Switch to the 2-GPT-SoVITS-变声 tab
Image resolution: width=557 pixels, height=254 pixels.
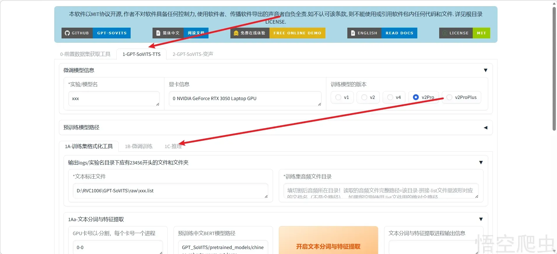click(x=193, y=54)
